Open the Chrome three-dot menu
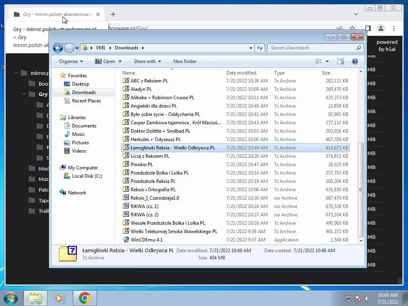Viewport: 408px width, 306px height. [394, 28]
